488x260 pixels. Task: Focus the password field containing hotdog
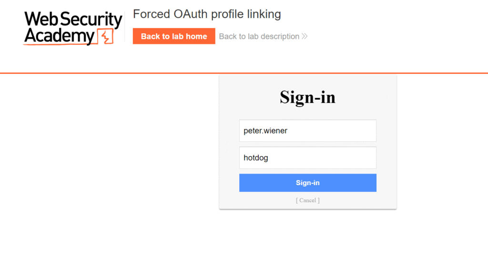(307, 157)
